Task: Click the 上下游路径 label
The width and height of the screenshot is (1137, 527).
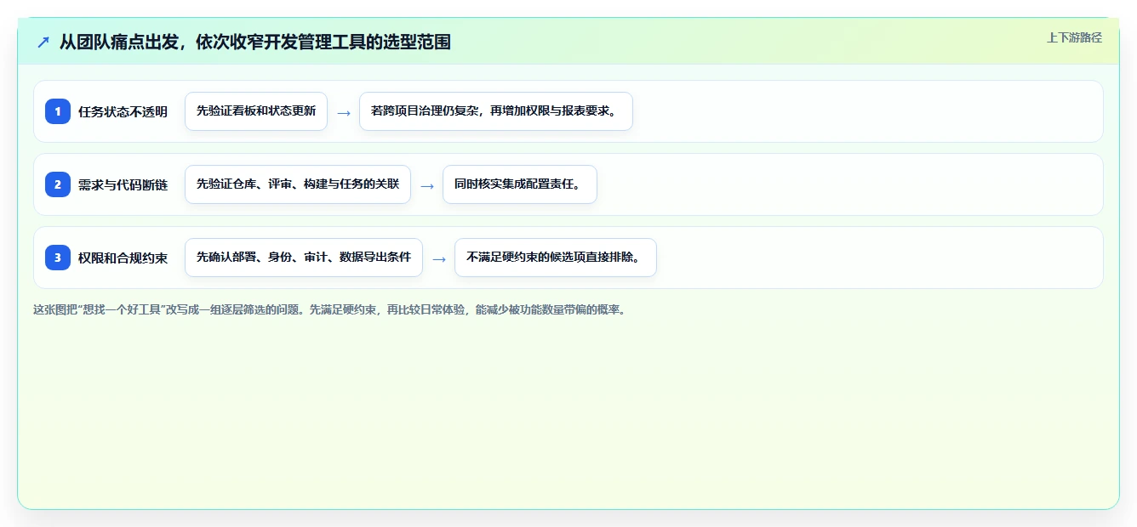Action: pos(1074,37)
